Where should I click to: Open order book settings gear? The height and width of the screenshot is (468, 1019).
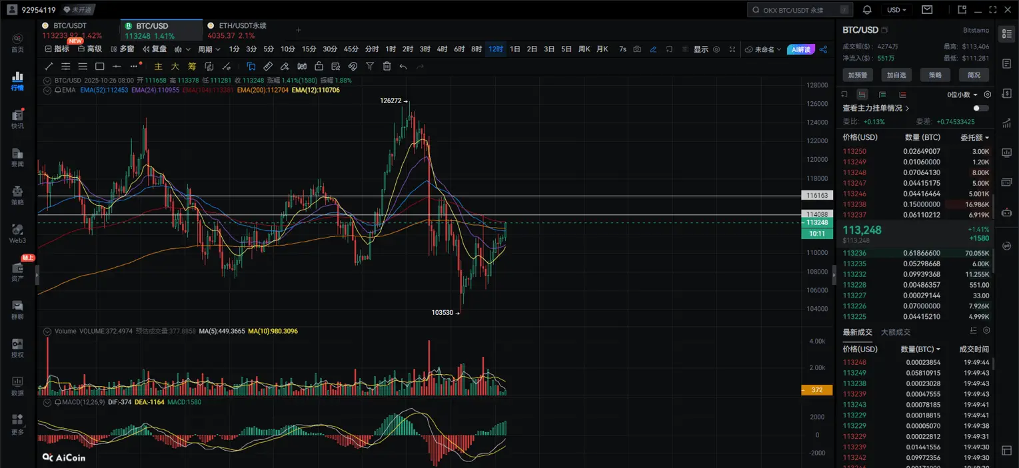986,95
